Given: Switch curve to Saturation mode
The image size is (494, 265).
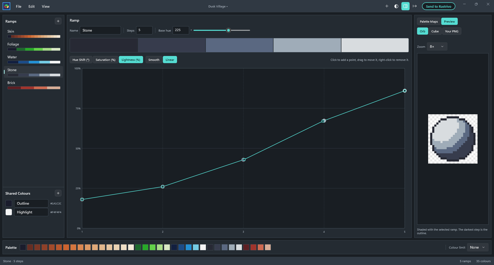Looking at the screenshot, I should 105,60.
